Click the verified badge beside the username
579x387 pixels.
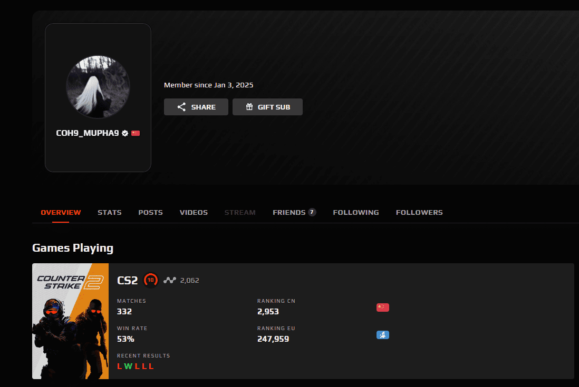coord(125,134)
